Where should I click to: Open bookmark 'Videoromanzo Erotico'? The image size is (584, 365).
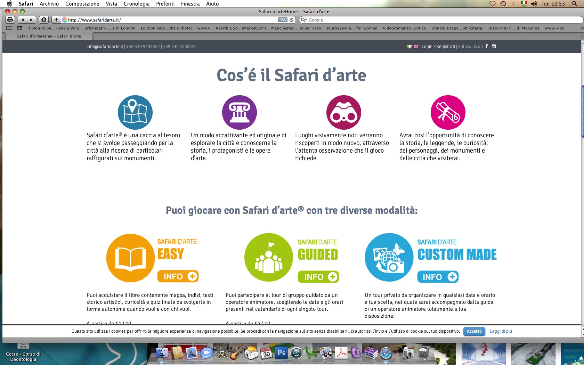tap(404, 28)
